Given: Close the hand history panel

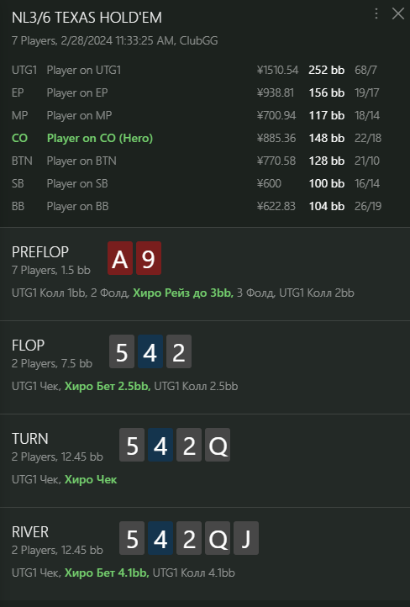Looking at the screenshot, I should (398, 14).
